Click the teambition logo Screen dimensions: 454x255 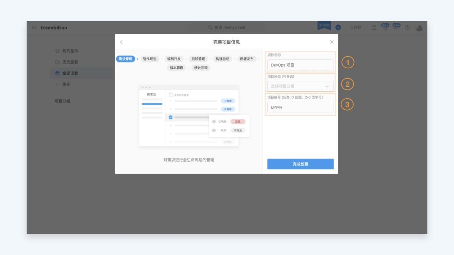point(54,28)
